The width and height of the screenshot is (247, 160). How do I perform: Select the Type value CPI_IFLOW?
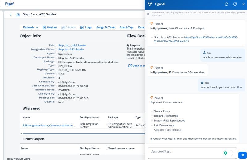[x=65, y=66]
